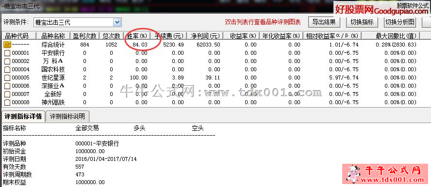Viewport: 431px width, 187px height.
Task: Click the 导出结果 button
Action: 324,22
